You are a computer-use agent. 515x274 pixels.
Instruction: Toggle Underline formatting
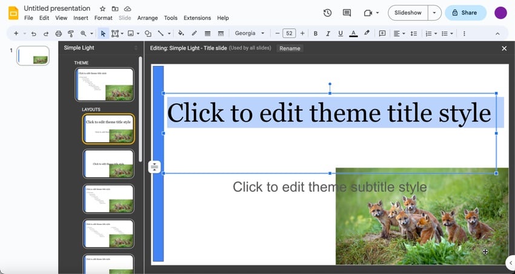[341, 33]
